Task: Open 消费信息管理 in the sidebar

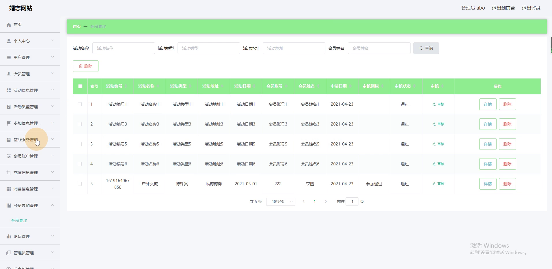Action: click(x=30, y=189)
